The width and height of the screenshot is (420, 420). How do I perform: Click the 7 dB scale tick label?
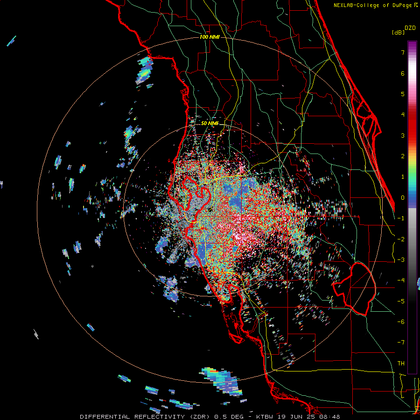[403, 52]
